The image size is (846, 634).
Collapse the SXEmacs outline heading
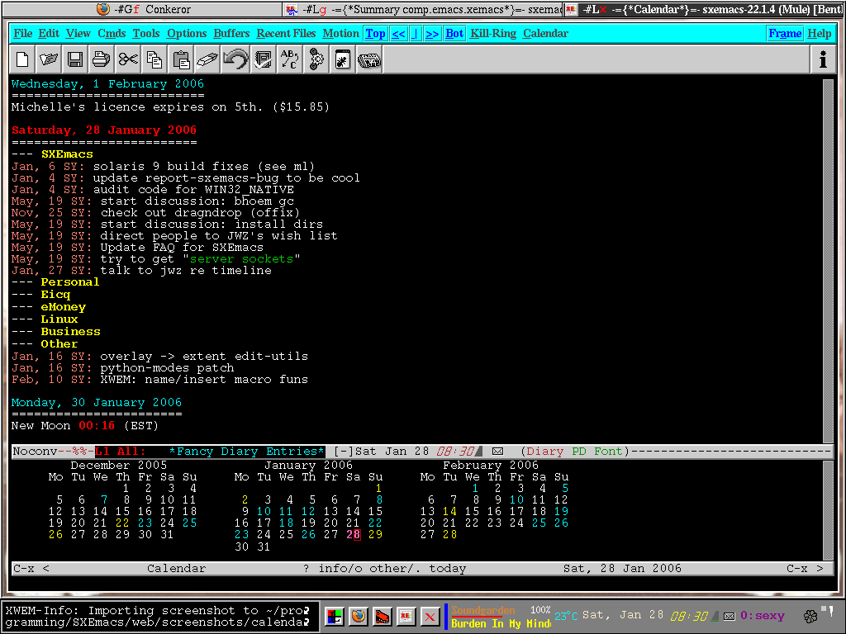pyautogui.click(x=67, y=154)
